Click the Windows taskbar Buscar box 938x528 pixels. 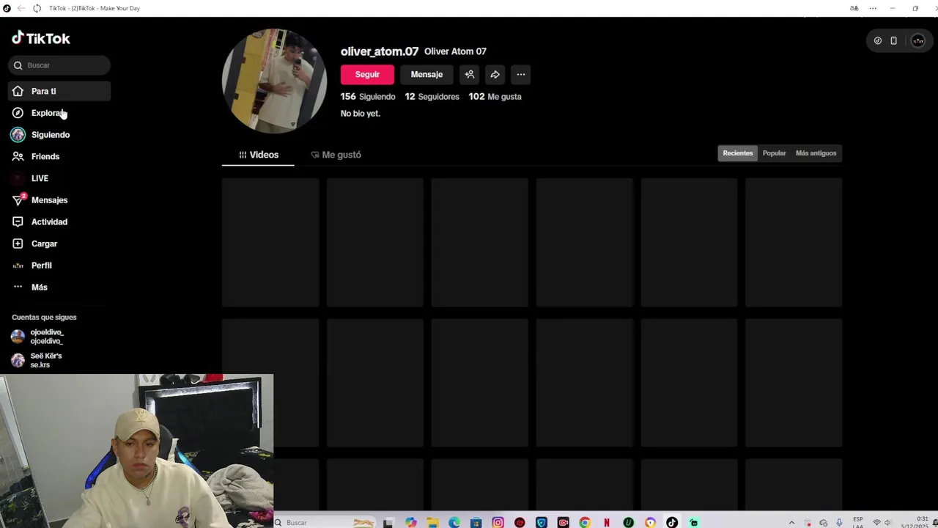pos(324,522)
